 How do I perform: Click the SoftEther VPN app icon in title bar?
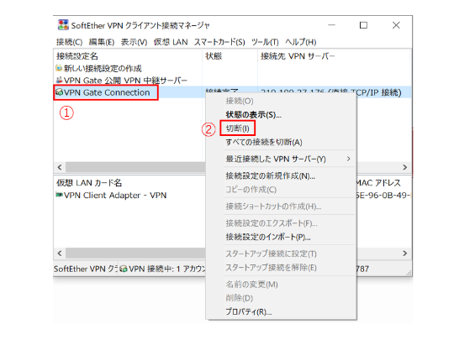tap(63, 25)
